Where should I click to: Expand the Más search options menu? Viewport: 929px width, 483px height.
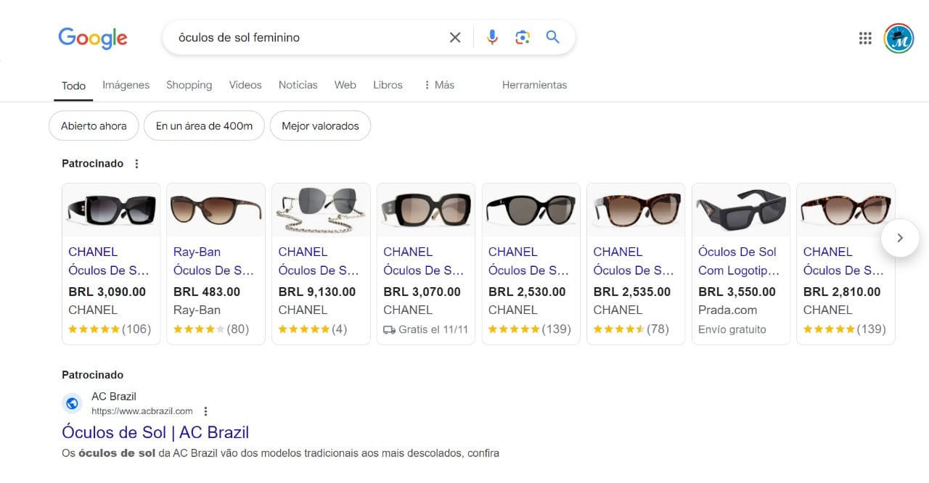(x=438, y=85)
